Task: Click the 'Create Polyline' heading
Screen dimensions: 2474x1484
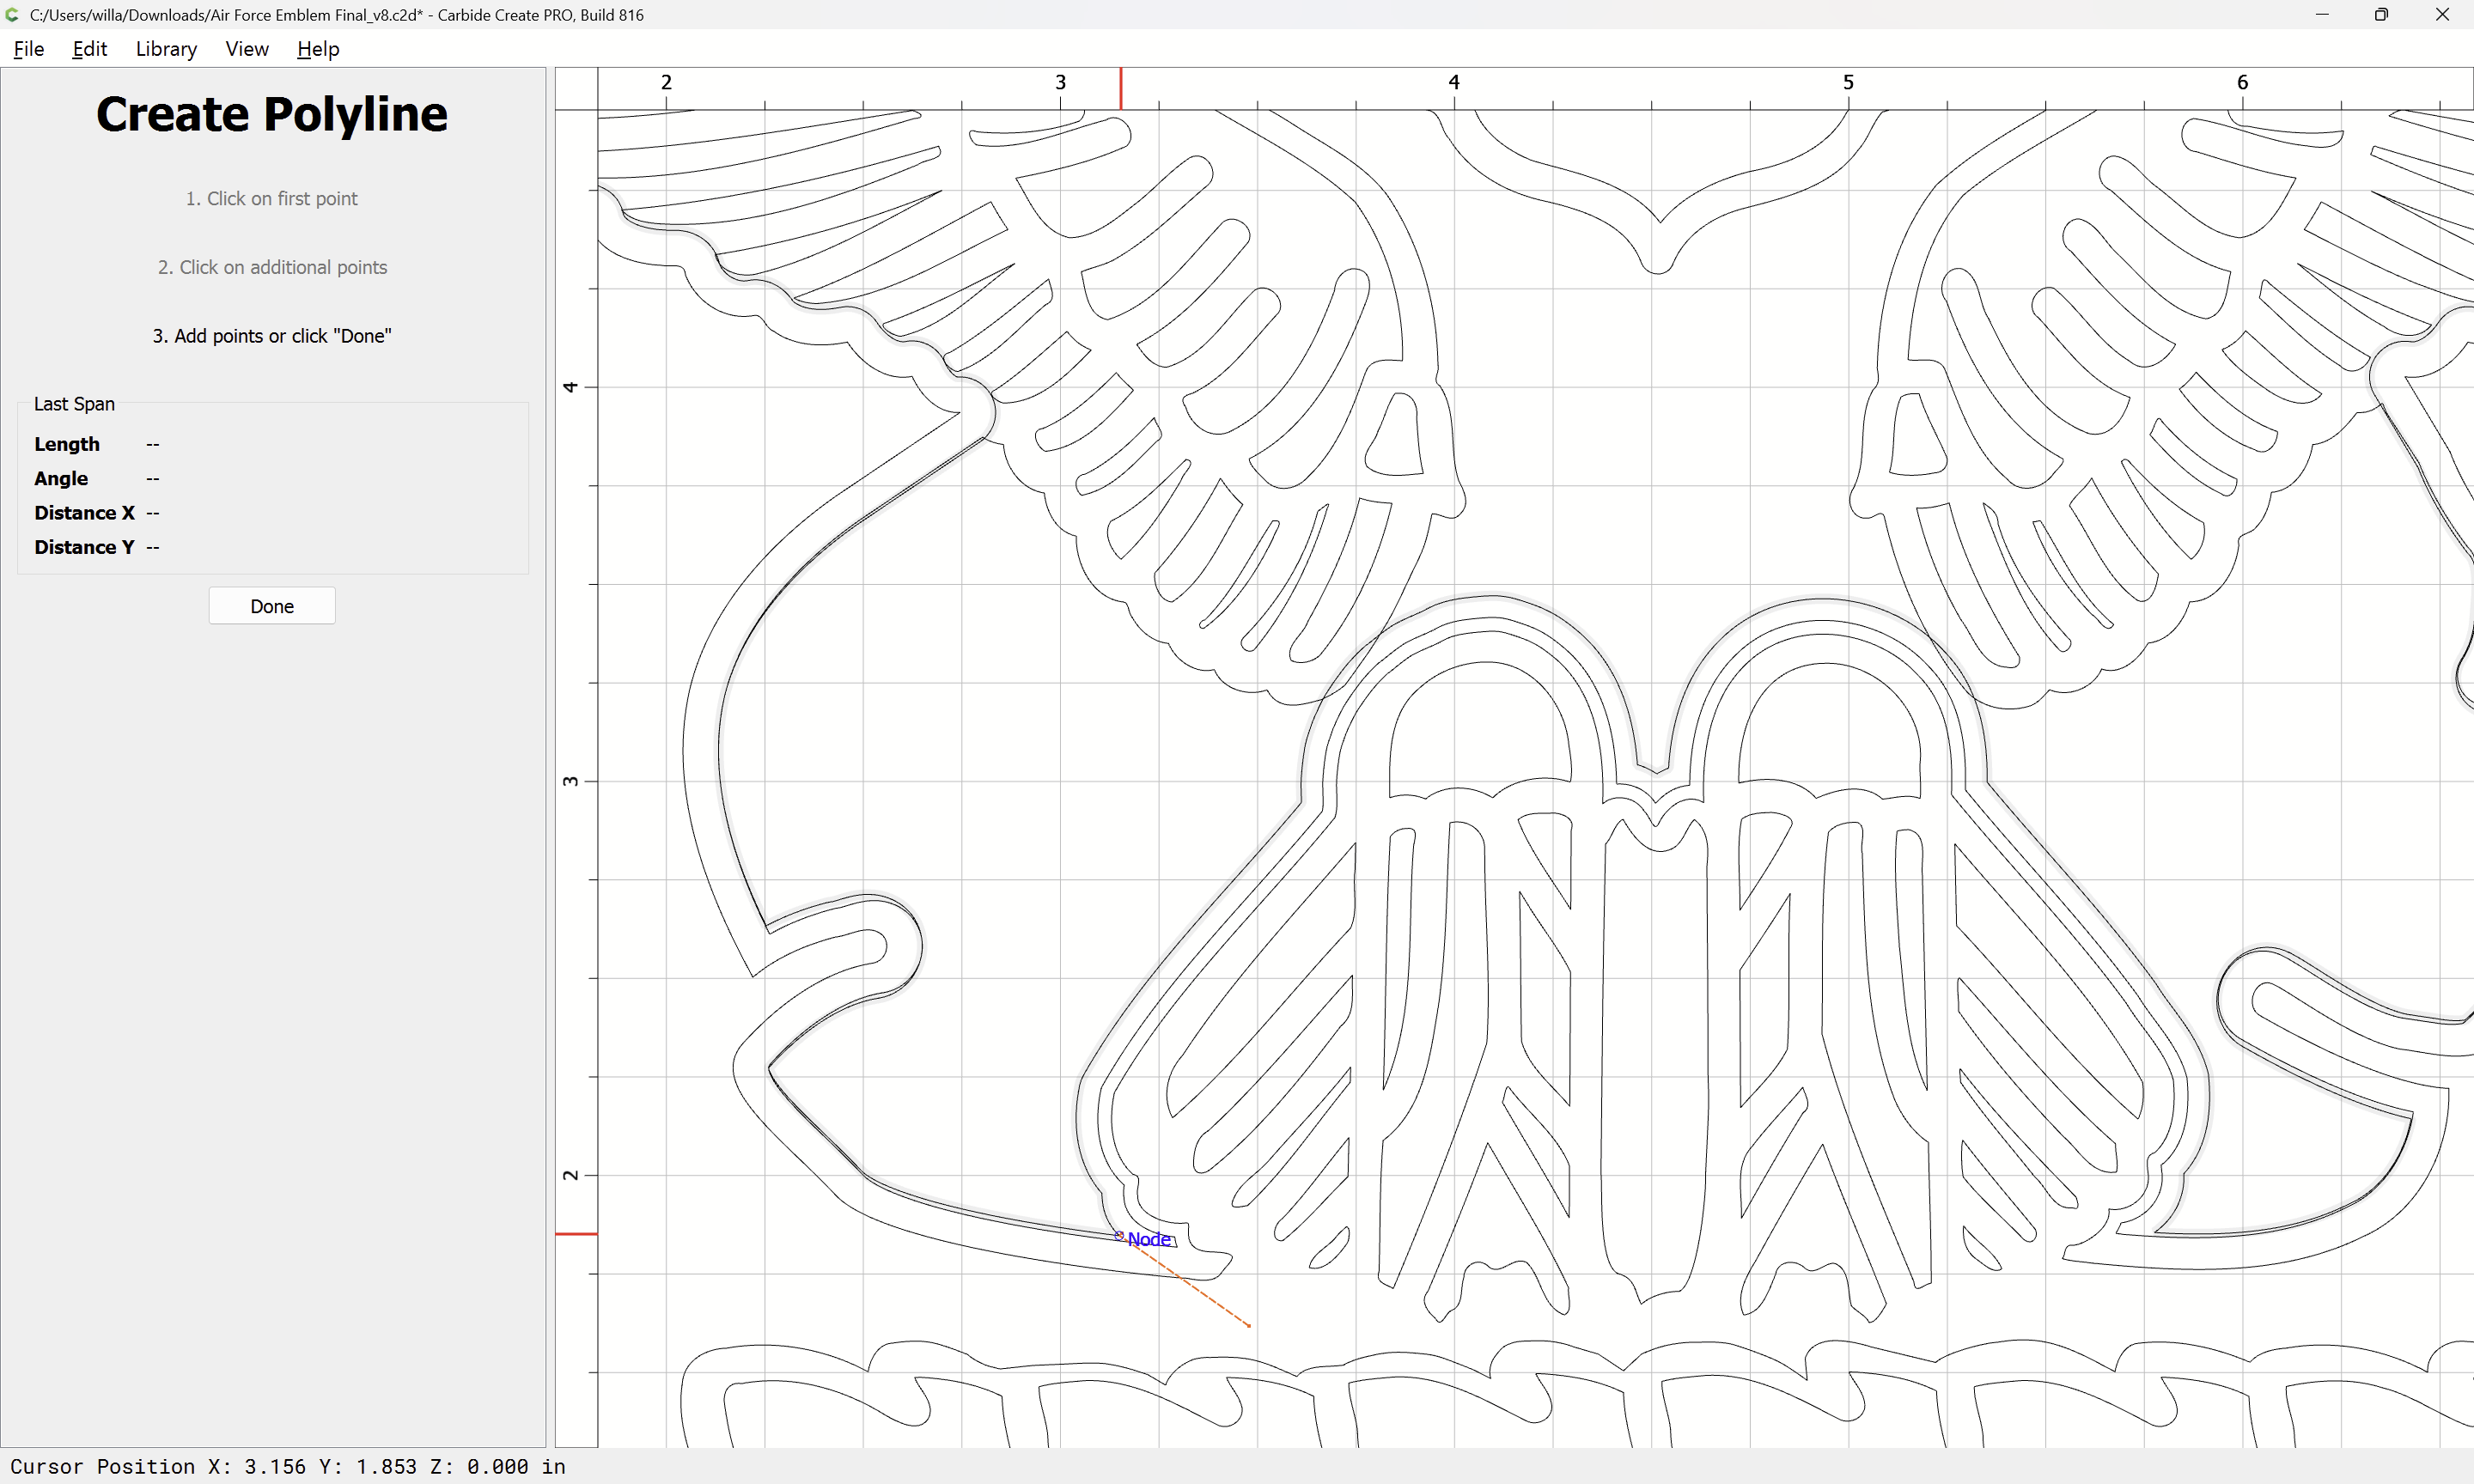Action: [x=272, y=114]
